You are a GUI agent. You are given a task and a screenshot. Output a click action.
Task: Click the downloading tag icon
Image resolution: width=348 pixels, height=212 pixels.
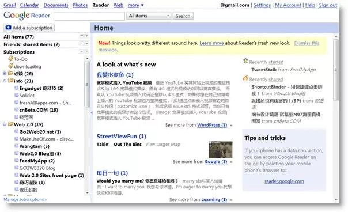click(x=10, y=66)
